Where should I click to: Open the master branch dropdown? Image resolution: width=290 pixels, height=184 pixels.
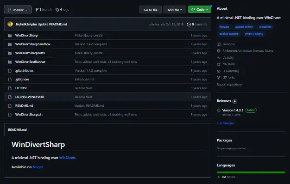[x=18, y=10]
